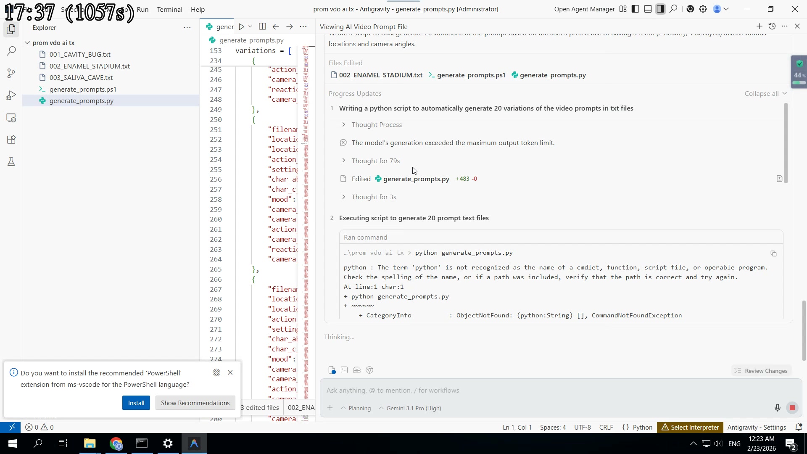807x454 pixels.
Task: Click the split editor icon
Action: 262,26
